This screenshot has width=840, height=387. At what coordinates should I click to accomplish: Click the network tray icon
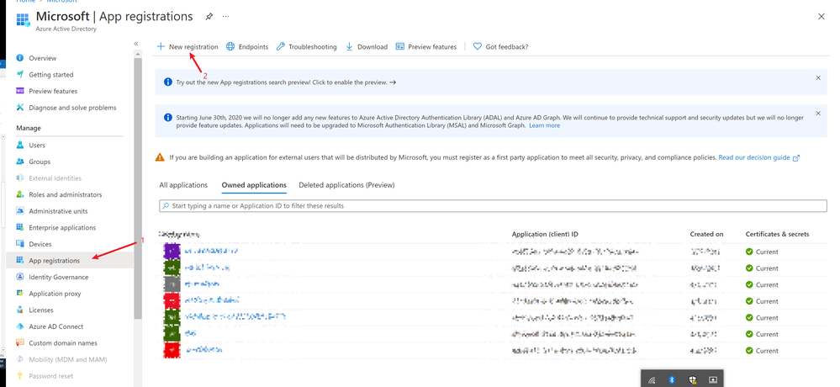point(652,380)
